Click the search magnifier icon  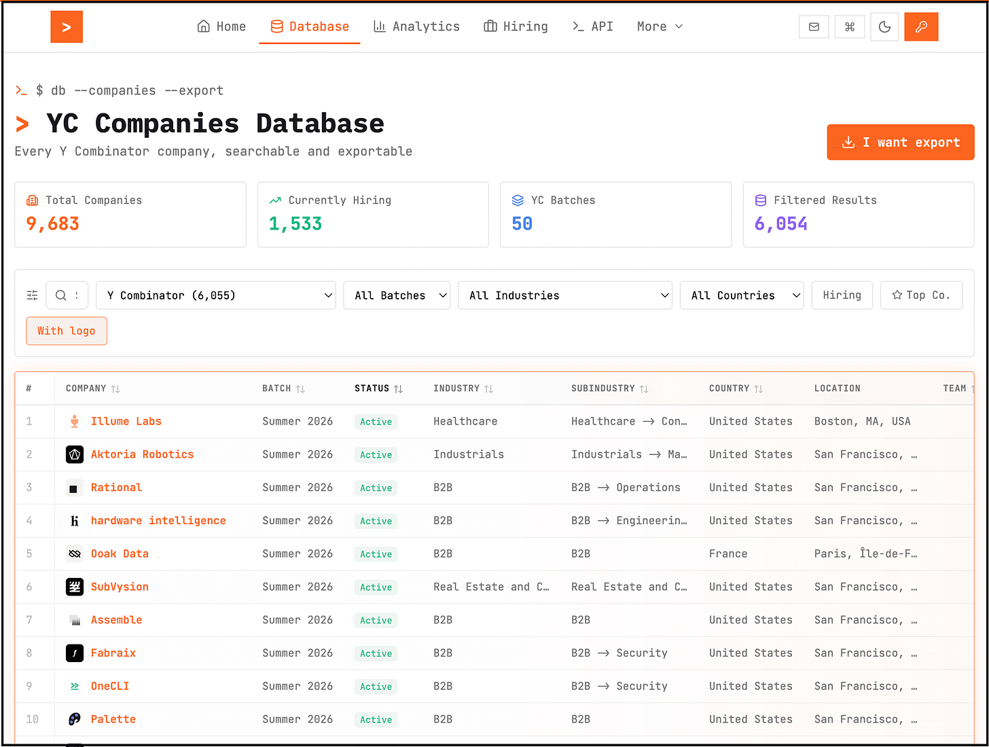click(x=61, y=295)
